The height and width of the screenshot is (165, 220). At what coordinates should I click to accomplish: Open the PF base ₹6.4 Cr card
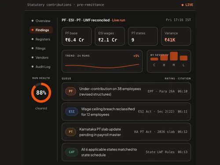[77, 36]
